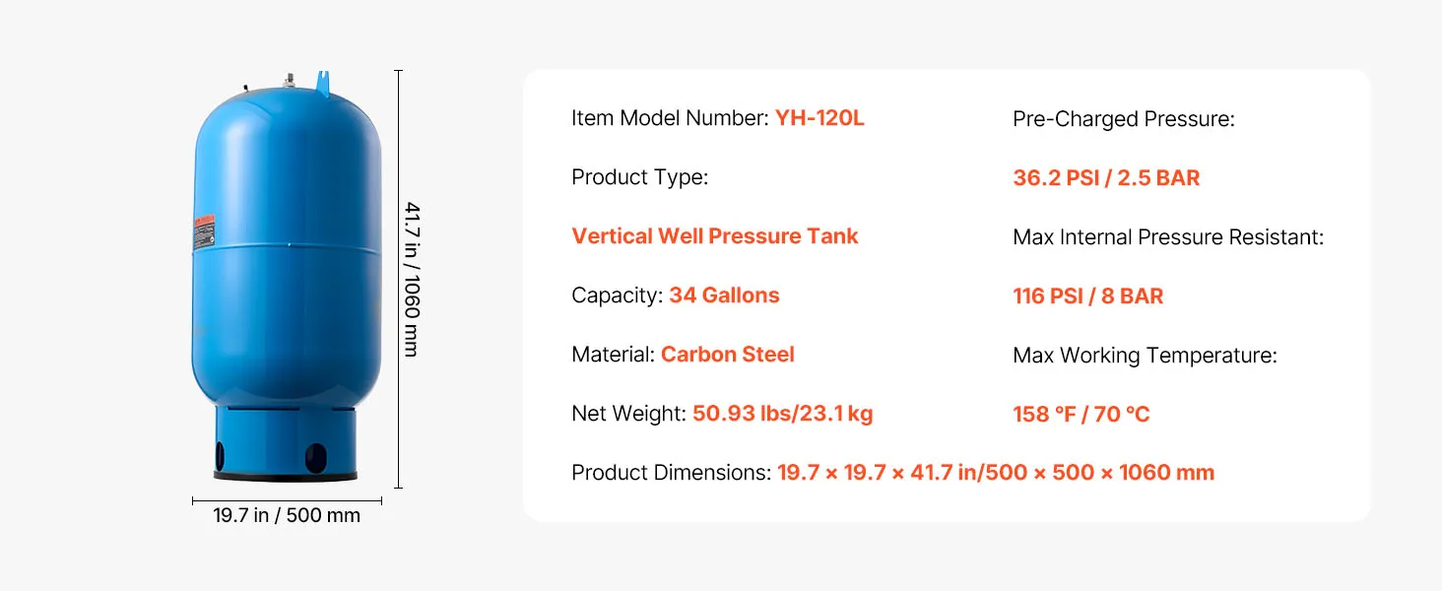This screenshot has width=1442, height=591.
Task: Select the 41.7 in / 1060 mm height label
Action: (412, 279)
